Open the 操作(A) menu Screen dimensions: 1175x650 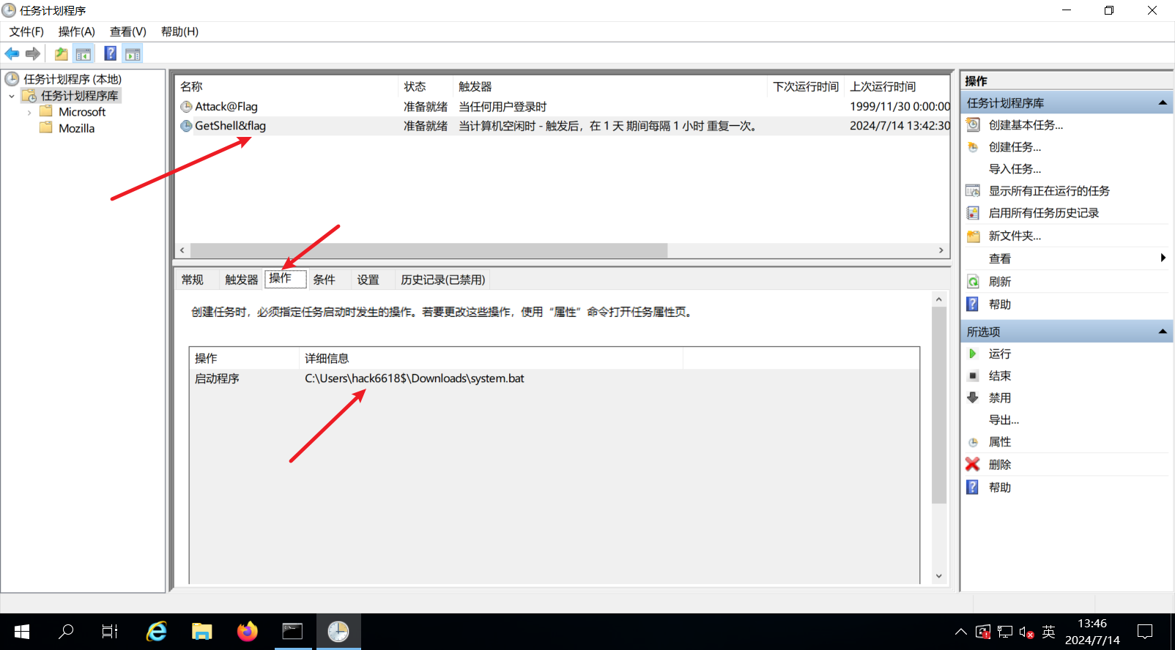click(76, 31)
